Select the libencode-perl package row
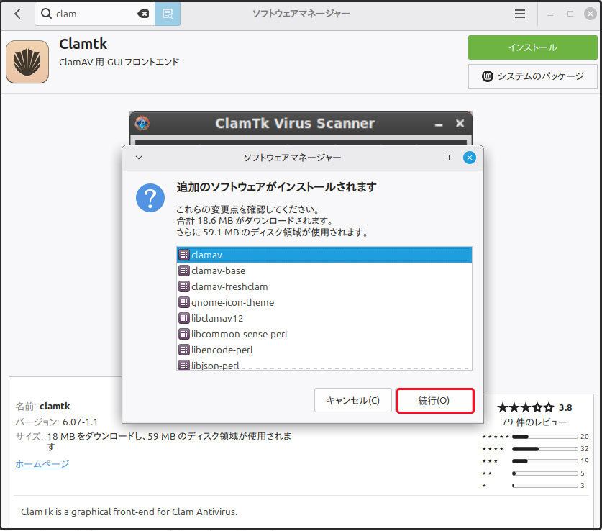This screenshot has height=531, width=602. 324,350
